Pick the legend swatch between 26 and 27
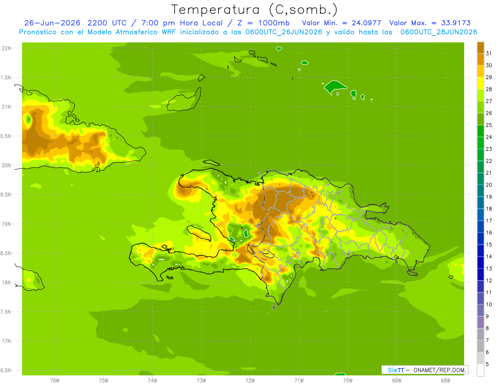500x386 pixels. [480, 107]
